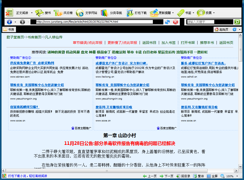
Task: Click the 章节错误/点此举报 report link
Action: [x=87, y=43]
